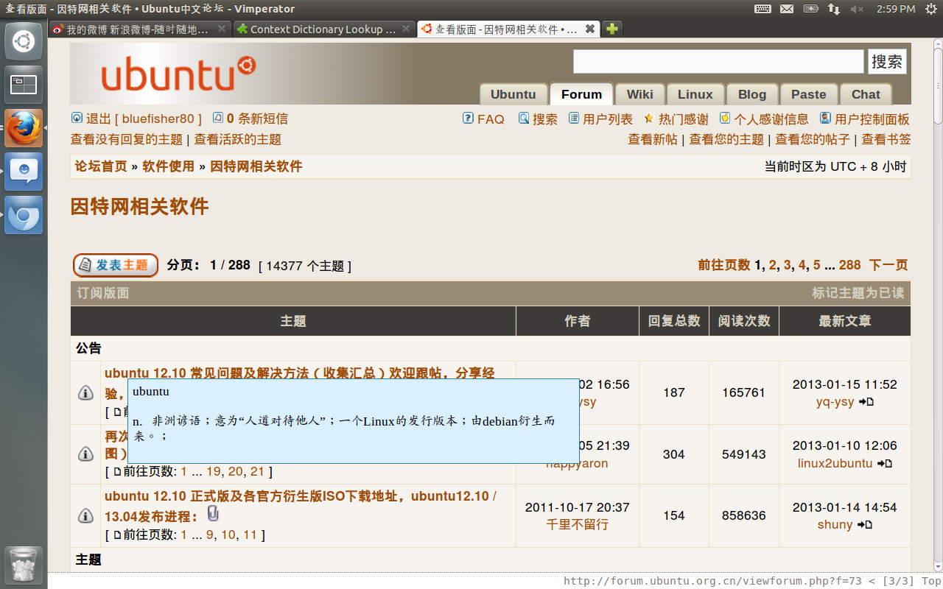The width and height of the screenshot is (943, 589).
Task: Close the 查看版面 browser tab
Action: [590, 29]
